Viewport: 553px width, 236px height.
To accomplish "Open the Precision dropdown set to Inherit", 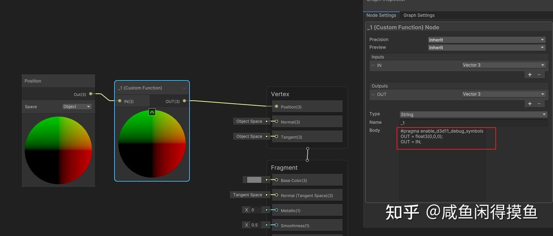I will click(486, 40).
